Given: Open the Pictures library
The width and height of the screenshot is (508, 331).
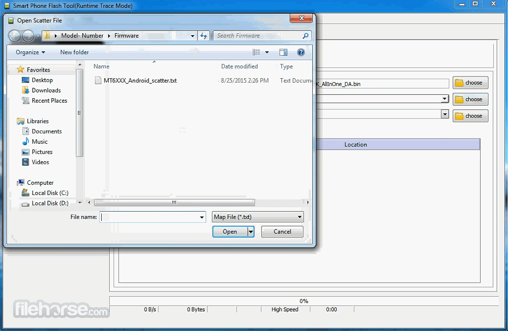Looking at the screenshot, I should click(42, 152).
